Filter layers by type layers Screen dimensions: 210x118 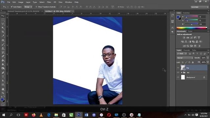[x=197, y=54]
